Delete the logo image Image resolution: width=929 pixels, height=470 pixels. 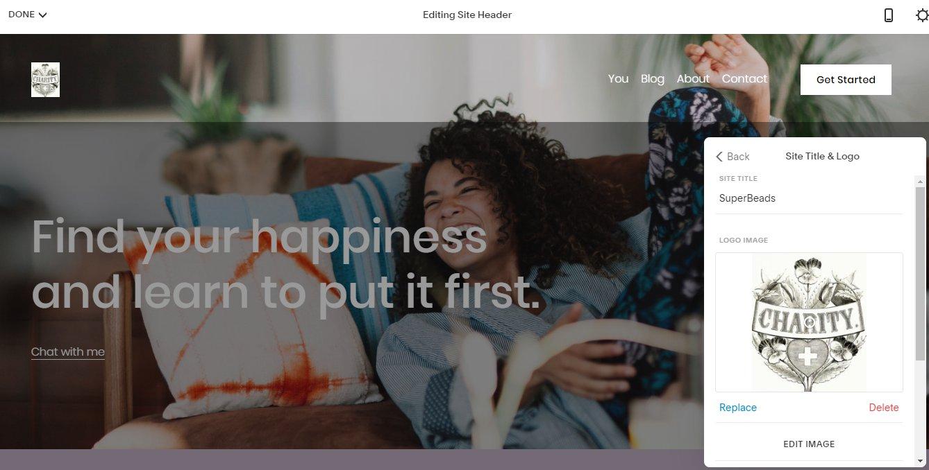tap(884, 408)
